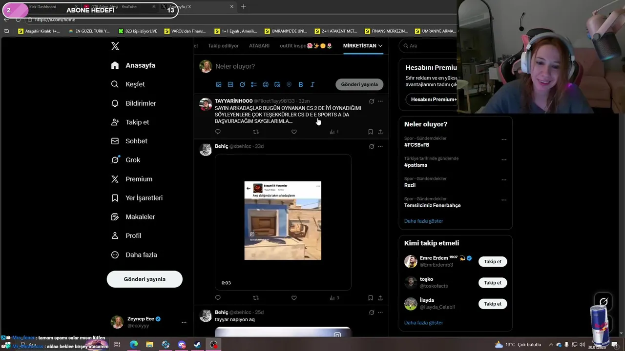Switch to outfit inspo tab
Screen dimensions: 625x351
click(x=306, y=46)
